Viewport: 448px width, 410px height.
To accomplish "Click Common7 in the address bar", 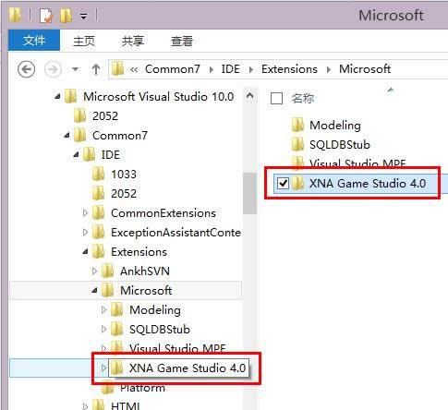I will tap(173, 69).
